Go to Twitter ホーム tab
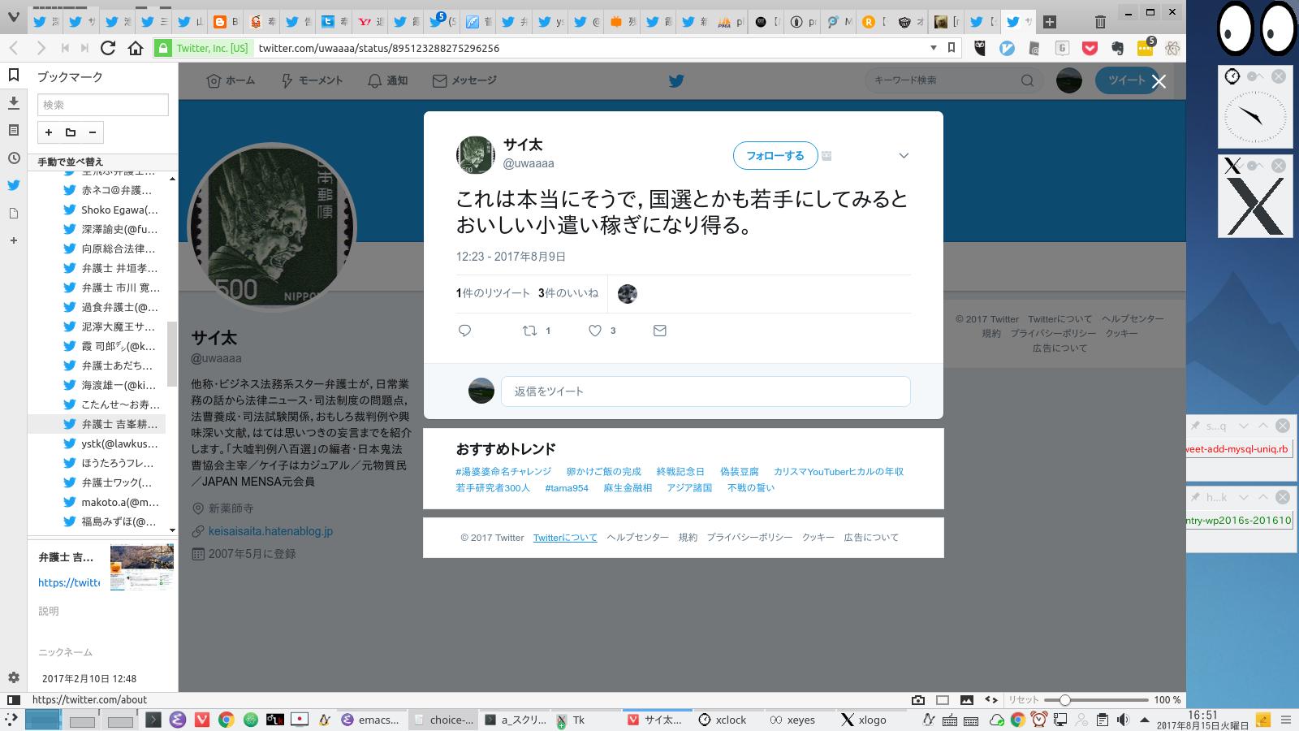The height and width of the screenshot is (731, 1299). [231, 80]
